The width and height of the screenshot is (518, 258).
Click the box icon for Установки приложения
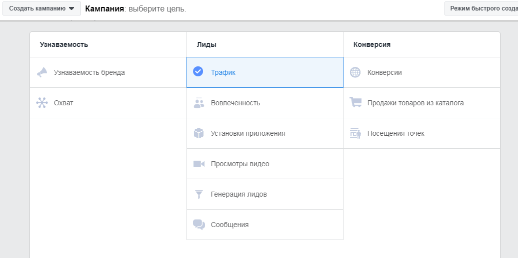pos(198,133)
